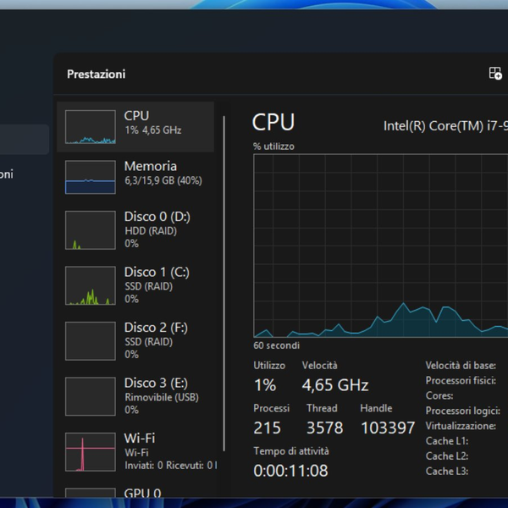The width and height of the screenshot is (508, 508).
Task: Select the CPU performance entry
Action: click(152, 123)
